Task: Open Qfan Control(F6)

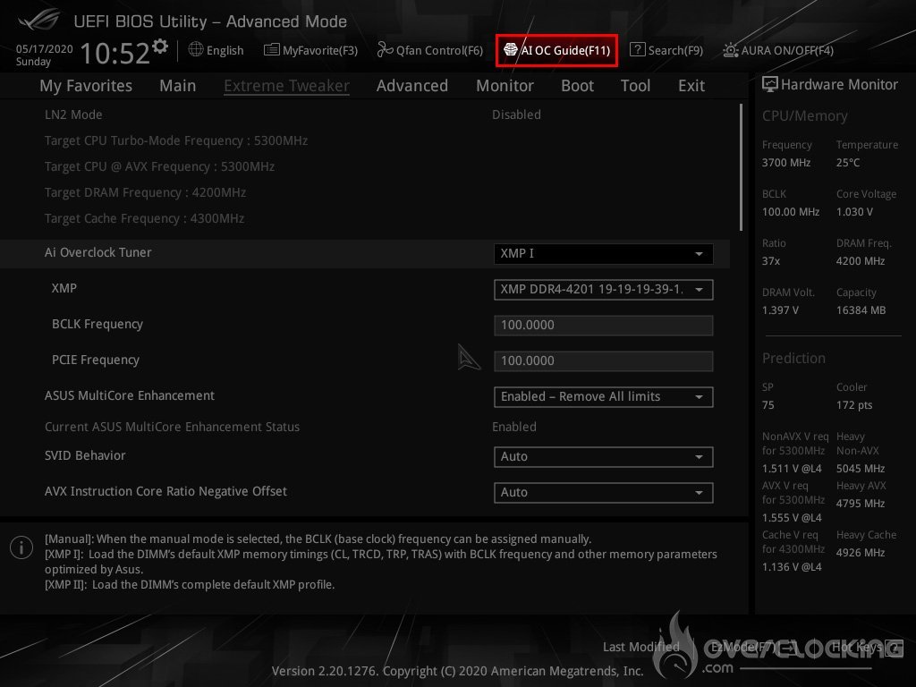Action: [x=430, y=50]
